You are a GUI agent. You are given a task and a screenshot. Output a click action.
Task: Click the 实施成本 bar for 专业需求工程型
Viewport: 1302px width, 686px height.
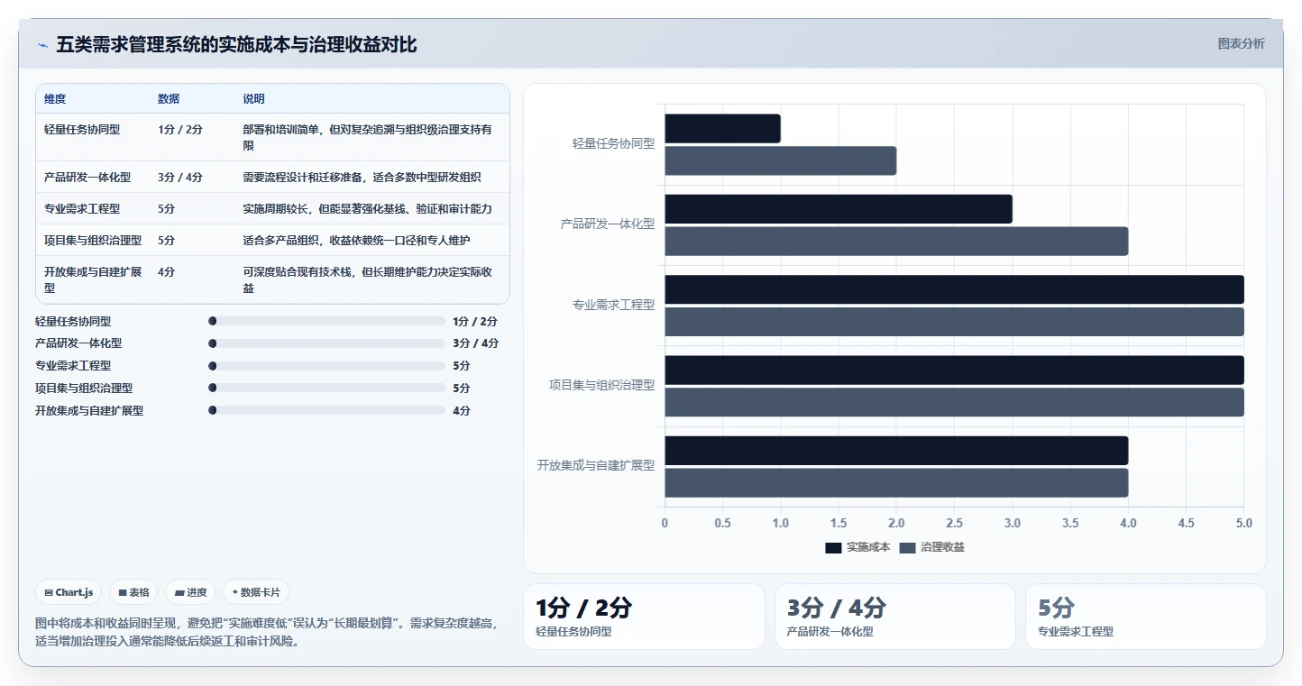954,289
